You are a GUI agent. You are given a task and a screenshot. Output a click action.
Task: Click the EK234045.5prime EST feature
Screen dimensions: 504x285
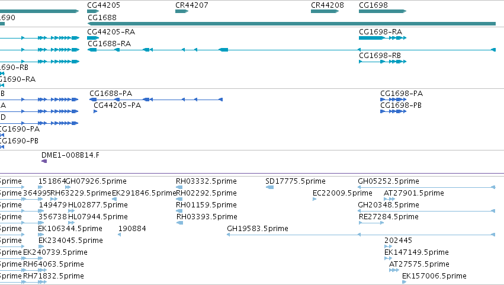coord(41,246)
